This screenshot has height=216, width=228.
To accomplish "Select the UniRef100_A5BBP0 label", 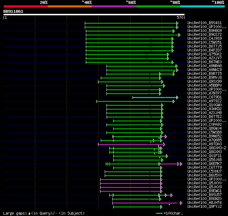I will coord(204,86).
